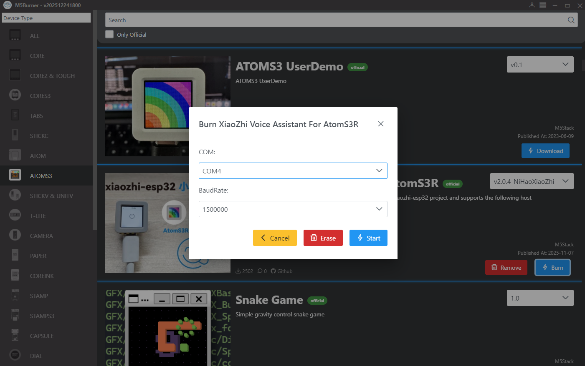Click the CAMERA device icon

(x=15, y=236)
